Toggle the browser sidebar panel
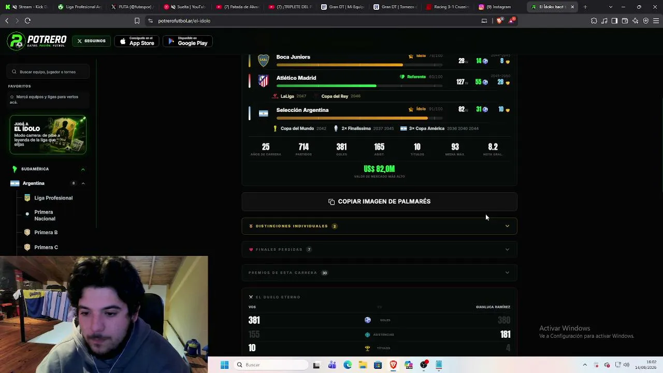 (x=614, y=21)
